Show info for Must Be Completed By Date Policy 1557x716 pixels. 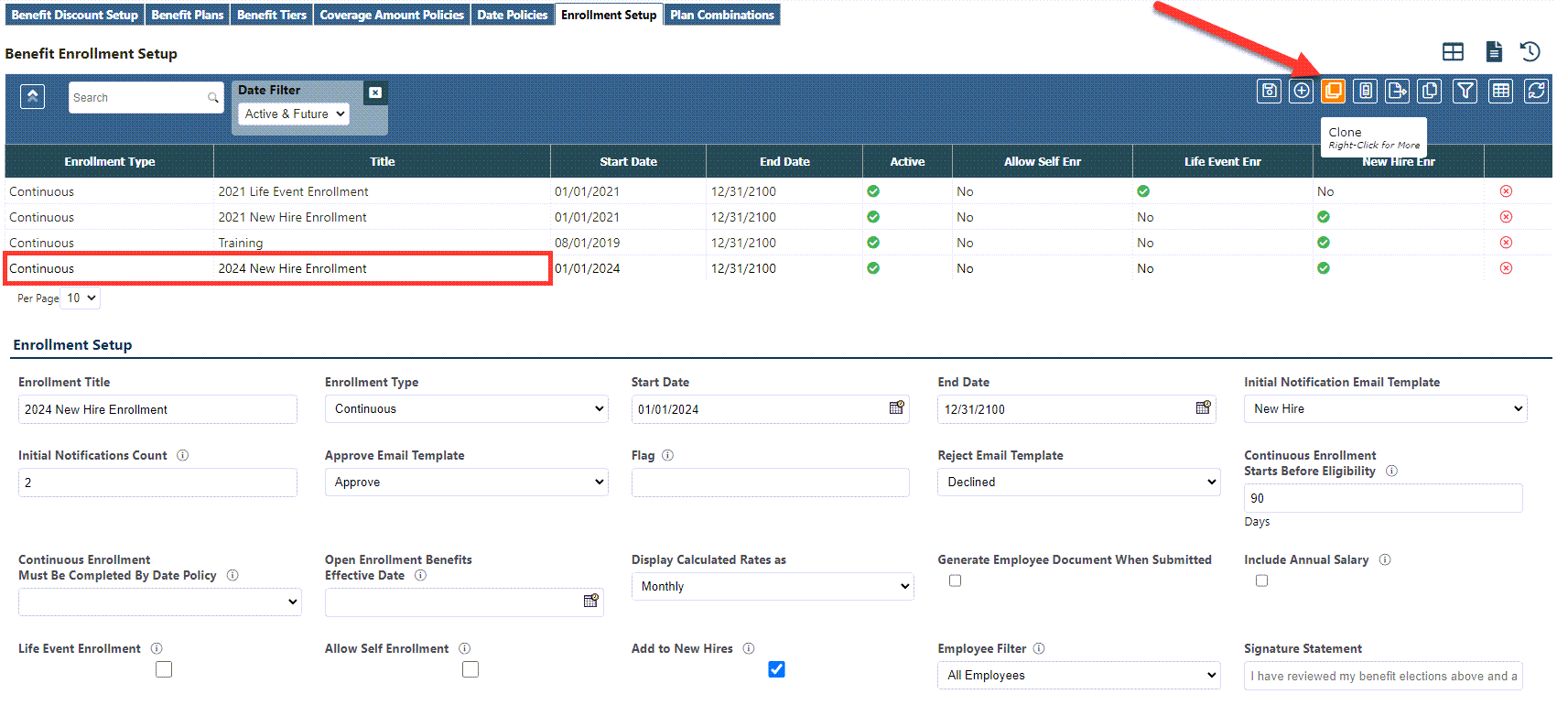[x=232, y=575]
